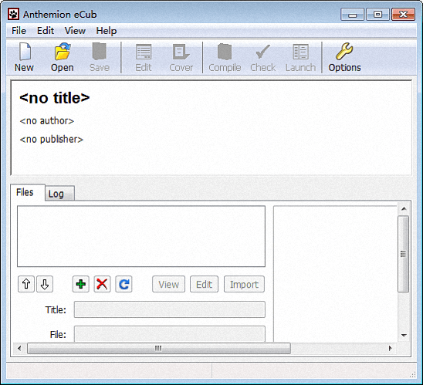
Task: Open the File menu
Action: click(19, 31)
